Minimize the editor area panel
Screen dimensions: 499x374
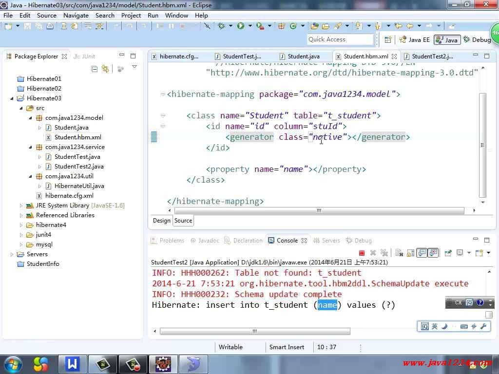pyautogui.click(x=476, y=56)
